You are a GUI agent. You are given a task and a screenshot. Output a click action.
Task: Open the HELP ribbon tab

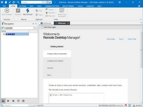[x=99, y=6]
